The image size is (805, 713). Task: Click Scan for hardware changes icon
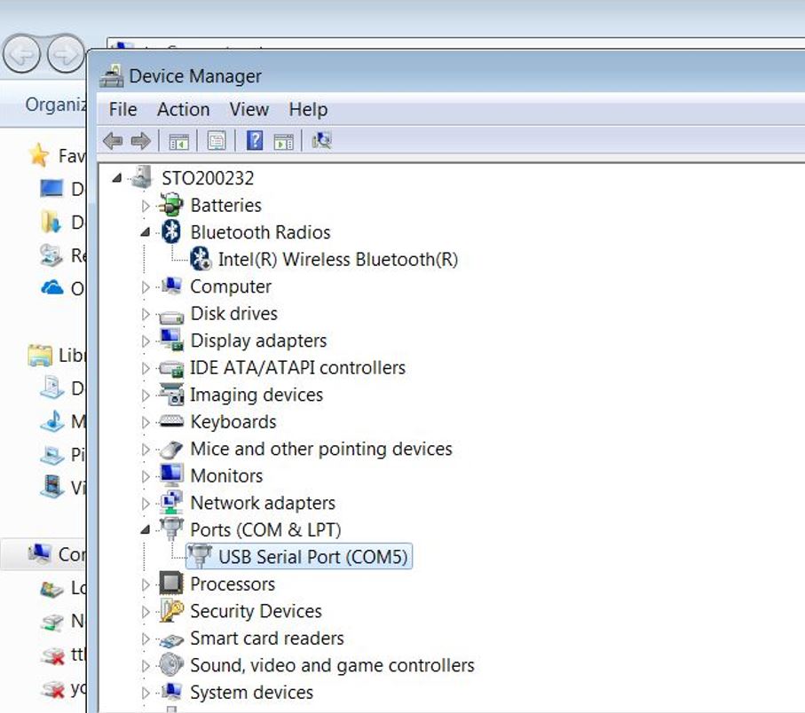pyautogui.click(x=322, y=140)
